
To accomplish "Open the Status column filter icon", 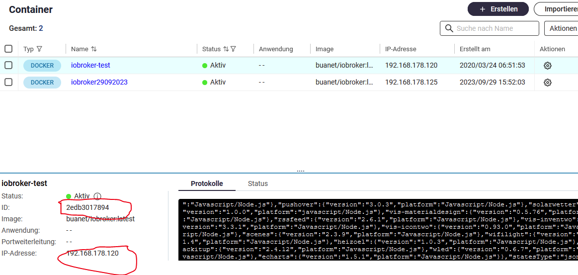I will click(233, 49).
